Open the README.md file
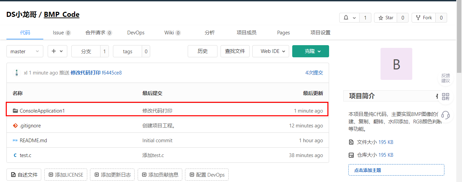This screenshot has height=182, width=462. point(33,141)
